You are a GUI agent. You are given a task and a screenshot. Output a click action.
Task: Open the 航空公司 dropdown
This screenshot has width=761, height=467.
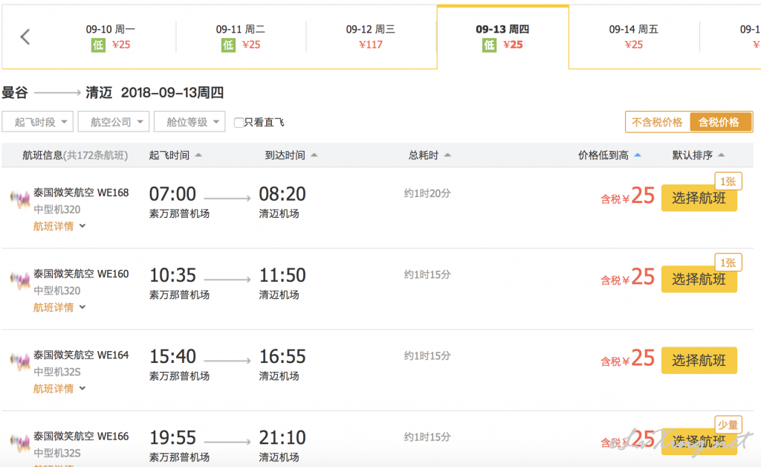(x=114, y=122)
